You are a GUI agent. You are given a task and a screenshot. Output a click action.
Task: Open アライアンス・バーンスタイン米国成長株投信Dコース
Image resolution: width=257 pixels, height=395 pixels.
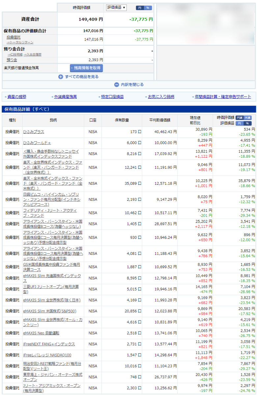tap(53, 253)
